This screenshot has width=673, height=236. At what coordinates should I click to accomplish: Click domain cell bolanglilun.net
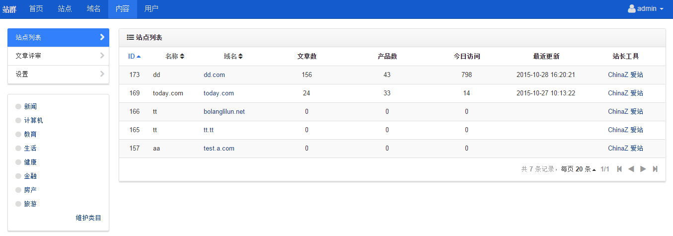(x=224, y=111)
